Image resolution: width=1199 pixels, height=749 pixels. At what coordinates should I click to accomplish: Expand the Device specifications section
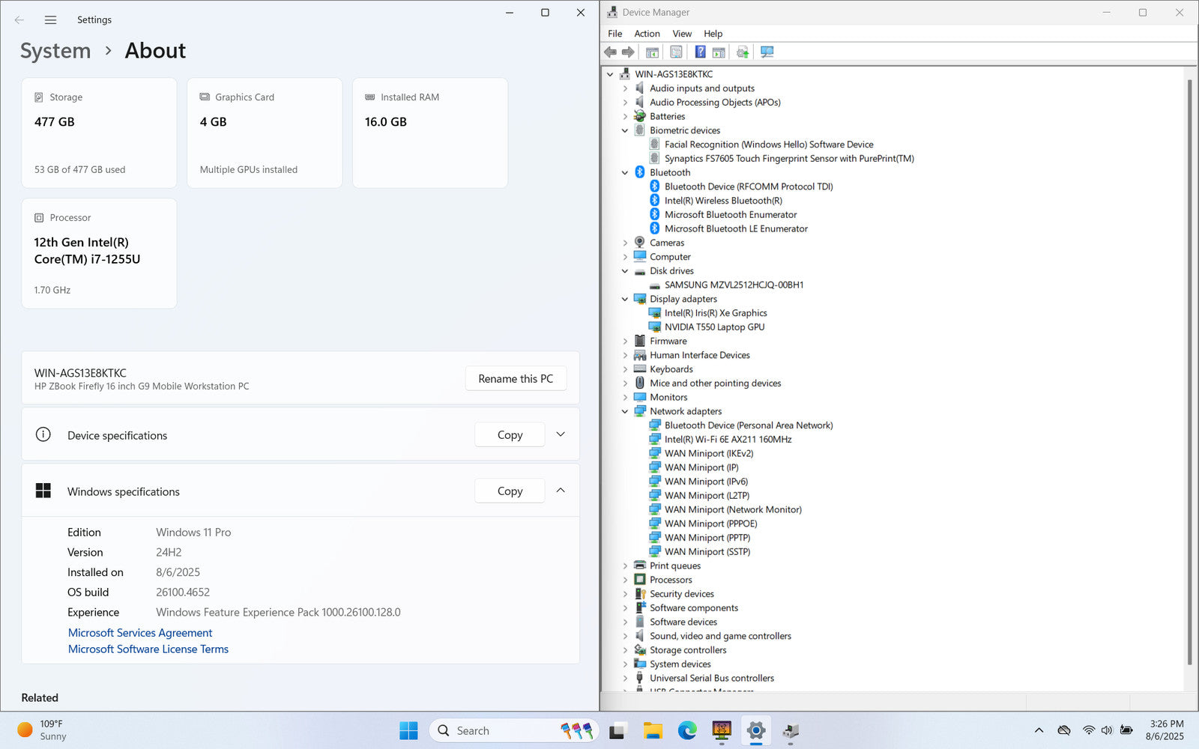coord(561,434)
